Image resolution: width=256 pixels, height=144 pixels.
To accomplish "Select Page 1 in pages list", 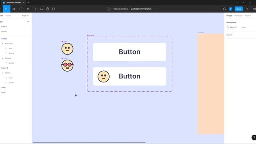I will click(x=4, y=26).
